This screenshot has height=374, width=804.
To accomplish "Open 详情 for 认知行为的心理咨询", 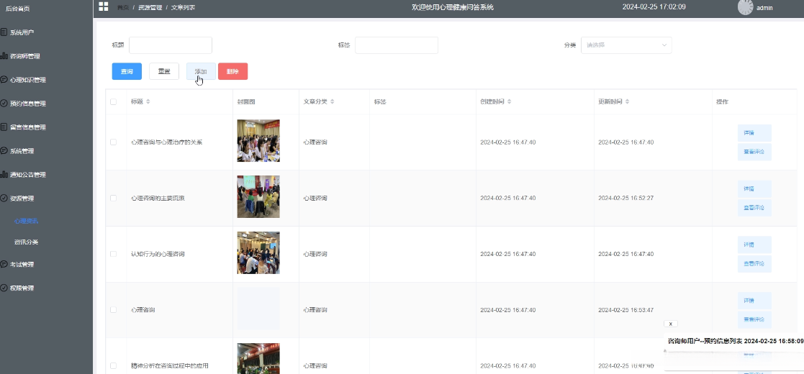I will click(x=754, y=245).
